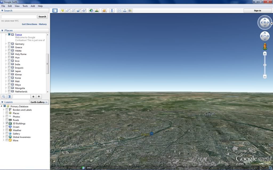The width and height of the screenshot is (273, 170).
Task: Expand the Holy Rome folder
Action: pos(6,54)
